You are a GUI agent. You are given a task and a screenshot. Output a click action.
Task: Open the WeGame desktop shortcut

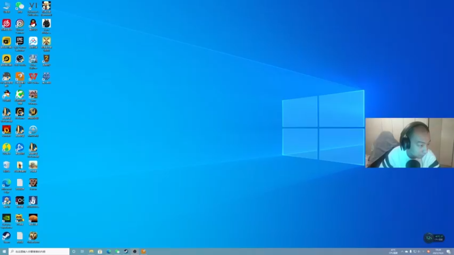click(x=20, y=113)
